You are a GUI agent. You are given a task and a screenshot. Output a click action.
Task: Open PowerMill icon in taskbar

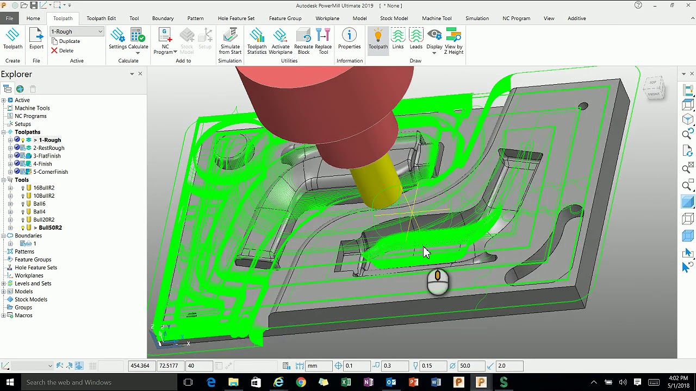481,382
